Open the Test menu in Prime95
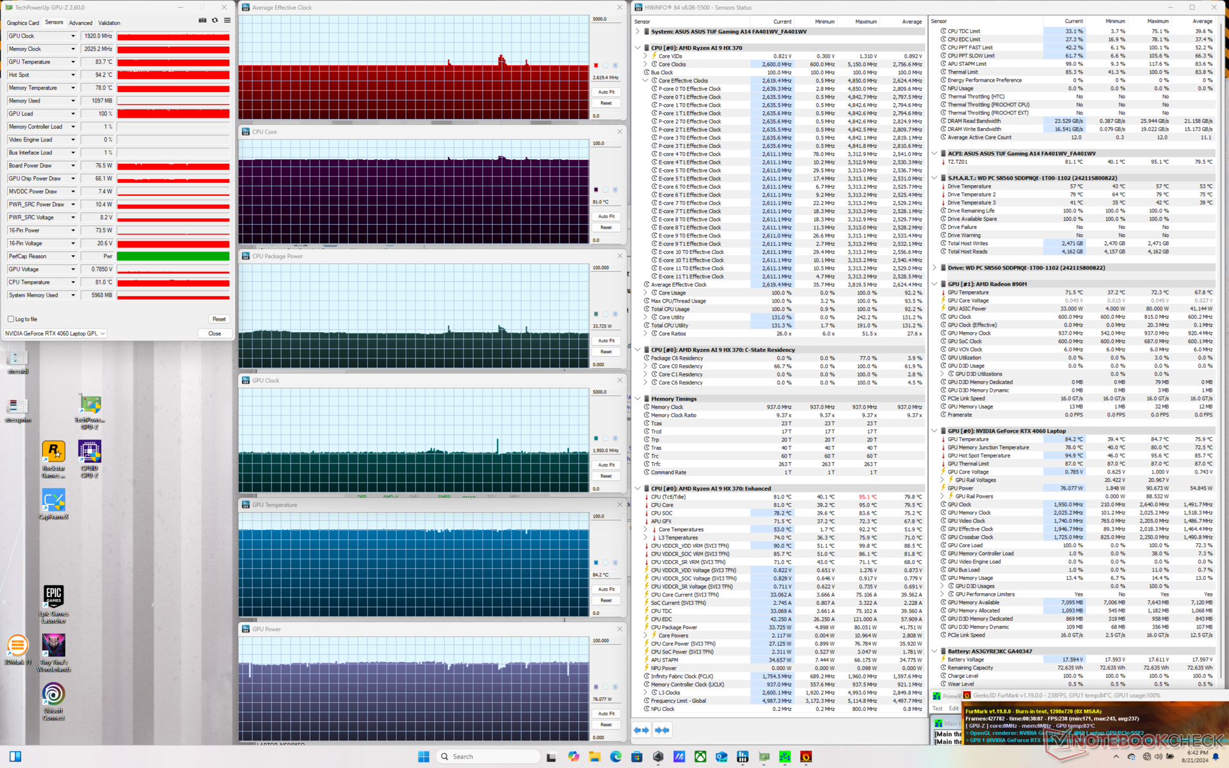 pyautogui.click(x=937, y=708)
